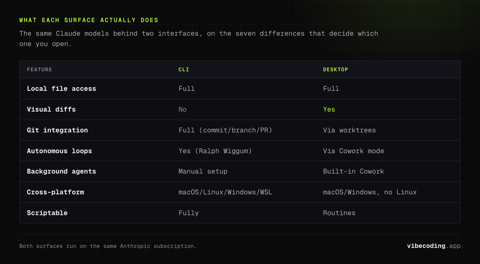Screen dimensions: 480x264
Task: Click the 'Local file access' row label
Action: 61,89
